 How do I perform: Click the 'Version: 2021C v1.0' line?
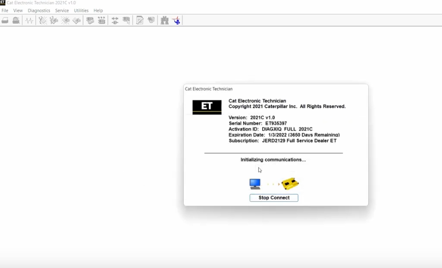click(x=252, y=118)
